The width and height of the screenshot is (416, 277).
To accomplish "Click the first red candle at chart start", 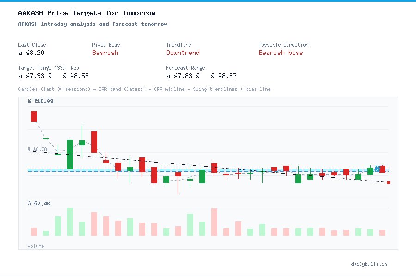I will point(33,116).
